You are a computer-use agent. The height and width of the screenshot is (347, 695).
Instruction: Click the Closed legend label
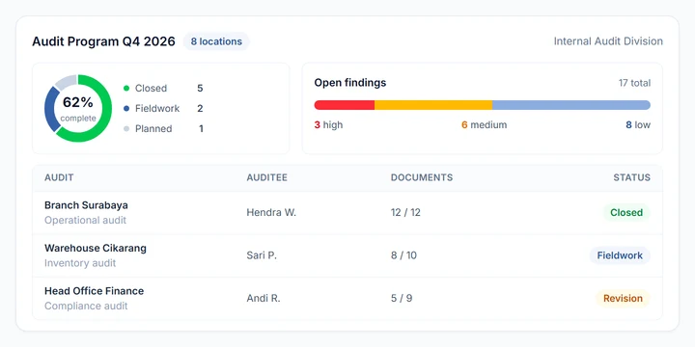click(x=152, y=88)
